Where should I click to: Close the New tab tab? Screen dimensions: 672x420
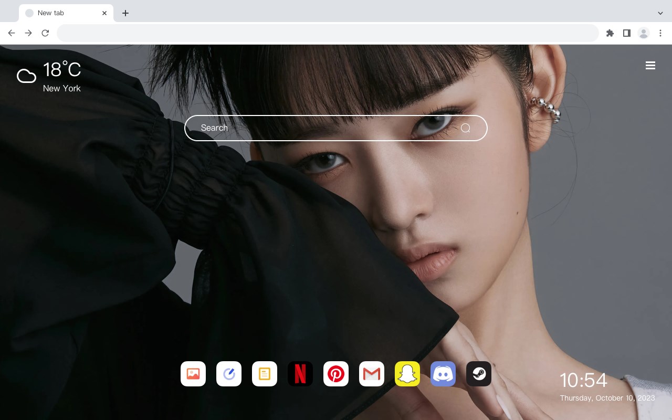point(104,13)
